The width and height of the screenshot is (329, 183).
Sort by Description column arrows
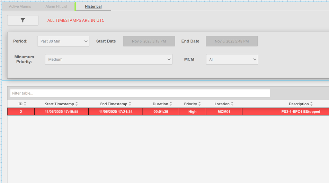click(x=311, y=104)
